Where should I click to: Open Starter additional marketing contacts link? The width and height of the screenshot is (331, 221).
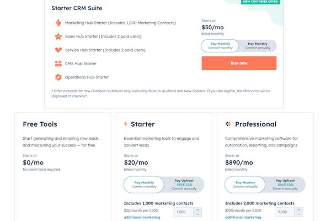(x=142, y=217)
